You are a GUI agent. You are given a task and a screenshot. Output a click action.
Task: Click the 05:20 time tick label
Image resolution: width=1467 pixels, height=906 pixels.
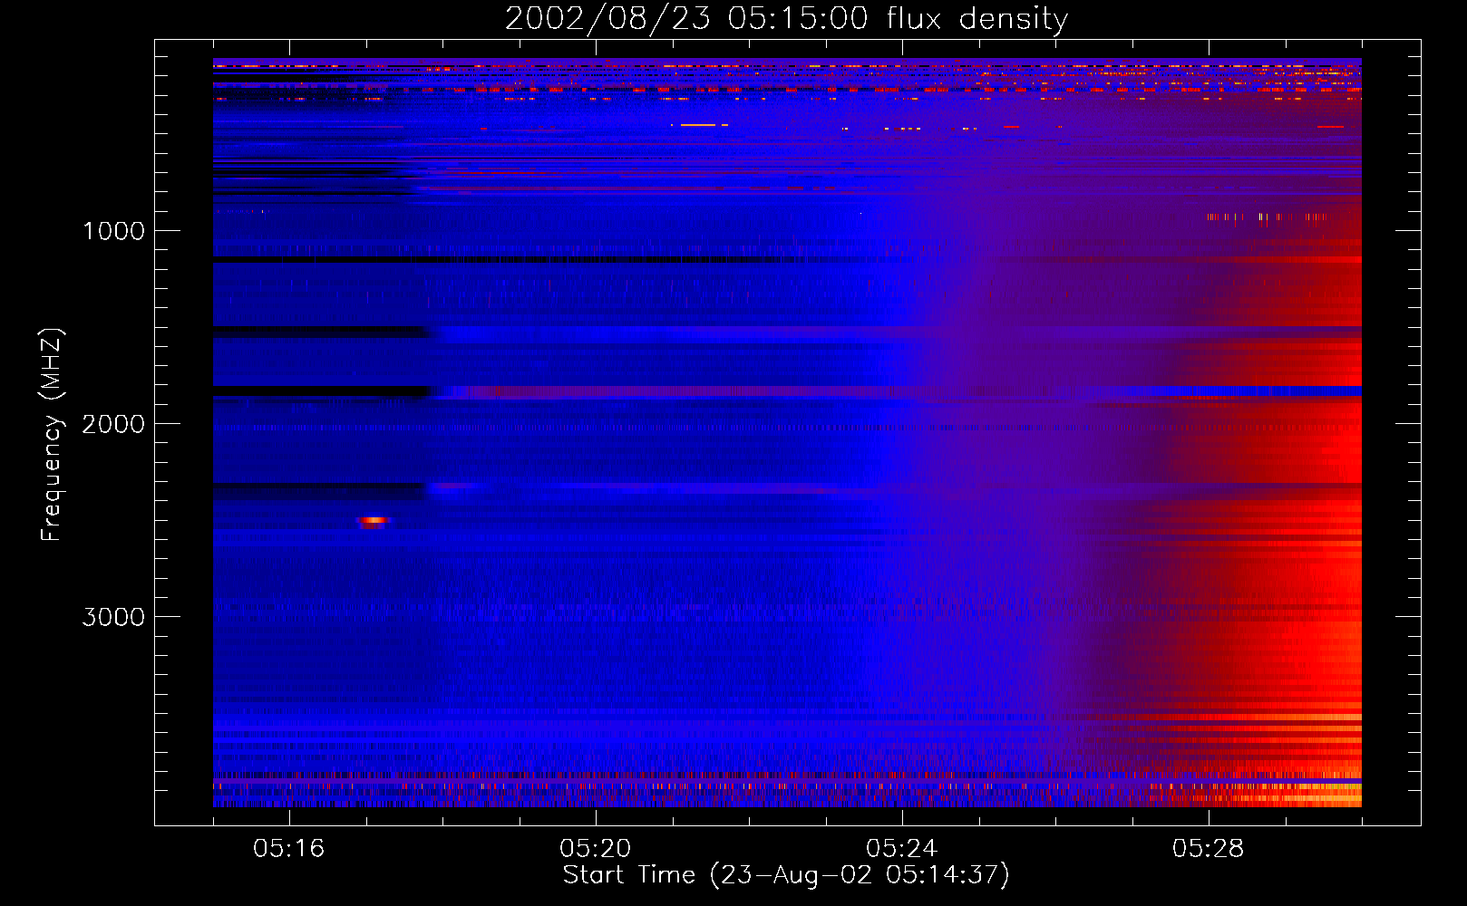point(596,849)
